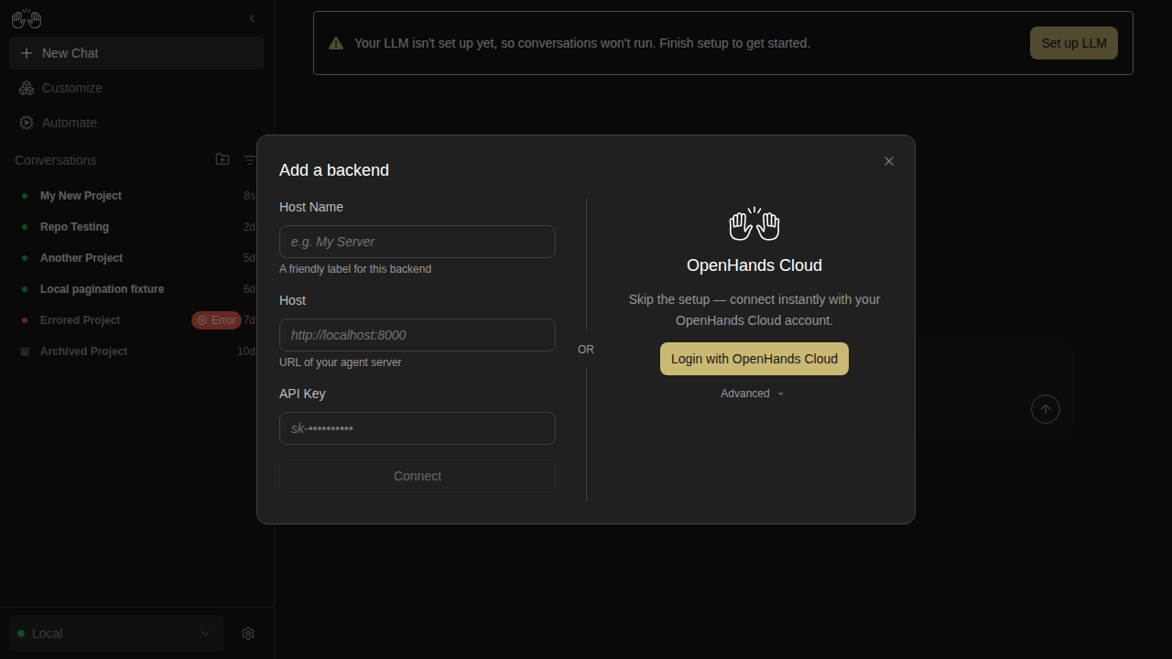Open the My New Project conversation
Image resolution: width=1172 pixels, height=659 pixels.
pos(136,196)
